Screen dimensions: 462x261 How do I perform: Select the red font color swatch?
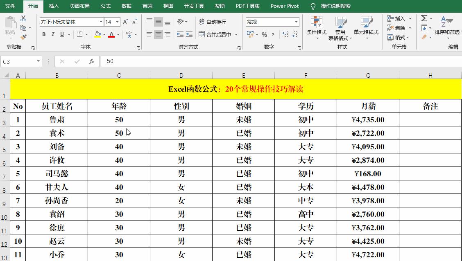click(x=111, y=34)
